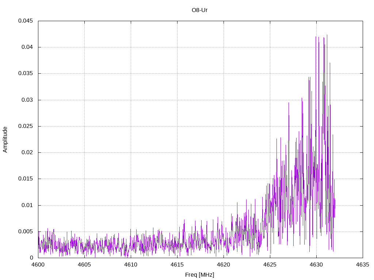
Task: Select the 0.005 y-axis tick label
Action: click(x=26, y=232)
